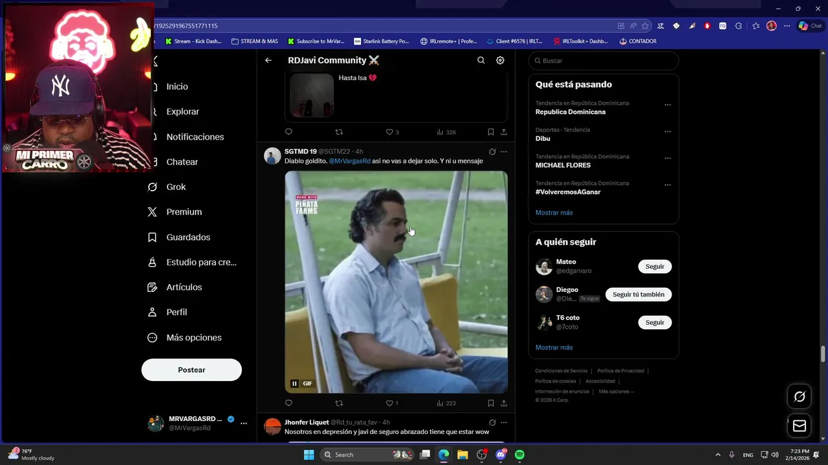
Task: Open more options on SGTMD 19's post
Action: coord(504,152)
